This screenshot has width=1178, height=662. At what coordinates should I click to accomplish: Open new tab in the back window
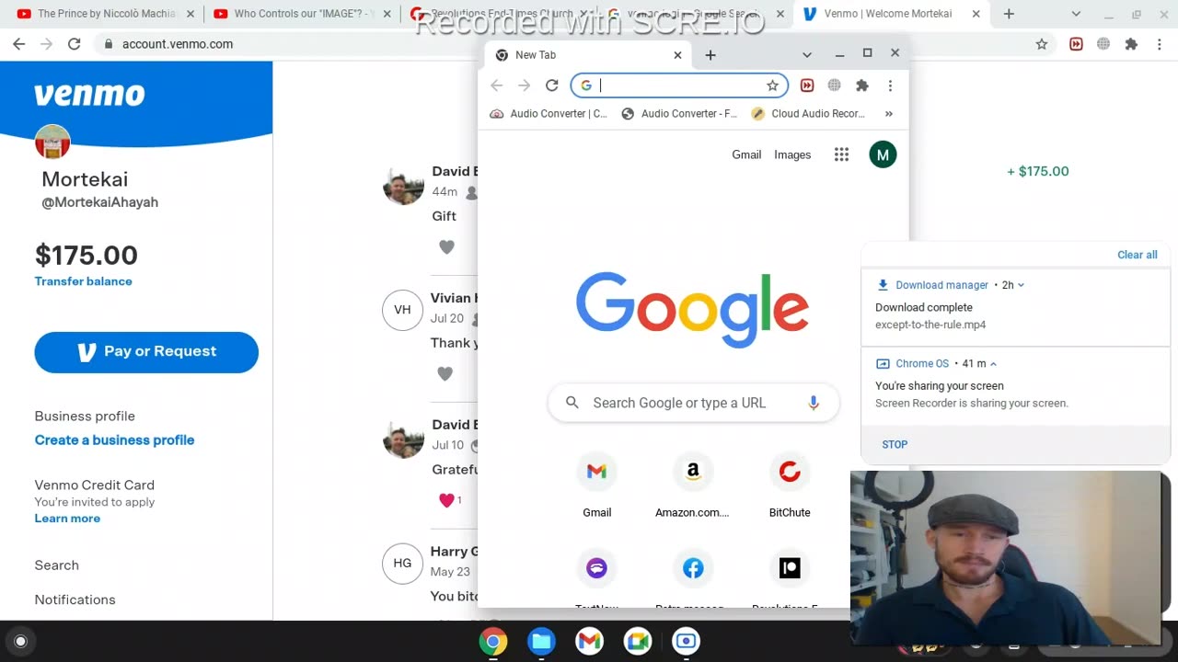click(x=1009, y=14)
